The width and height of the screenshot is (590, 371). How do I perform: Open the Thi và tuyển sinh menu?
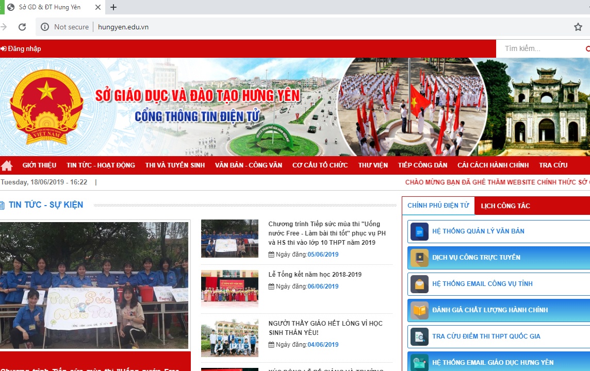pos(175,165)
